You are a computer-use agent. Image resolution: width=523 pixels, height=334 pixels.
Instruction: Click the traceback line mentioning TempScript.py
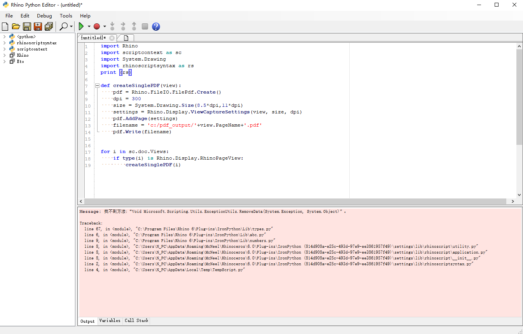165,270
